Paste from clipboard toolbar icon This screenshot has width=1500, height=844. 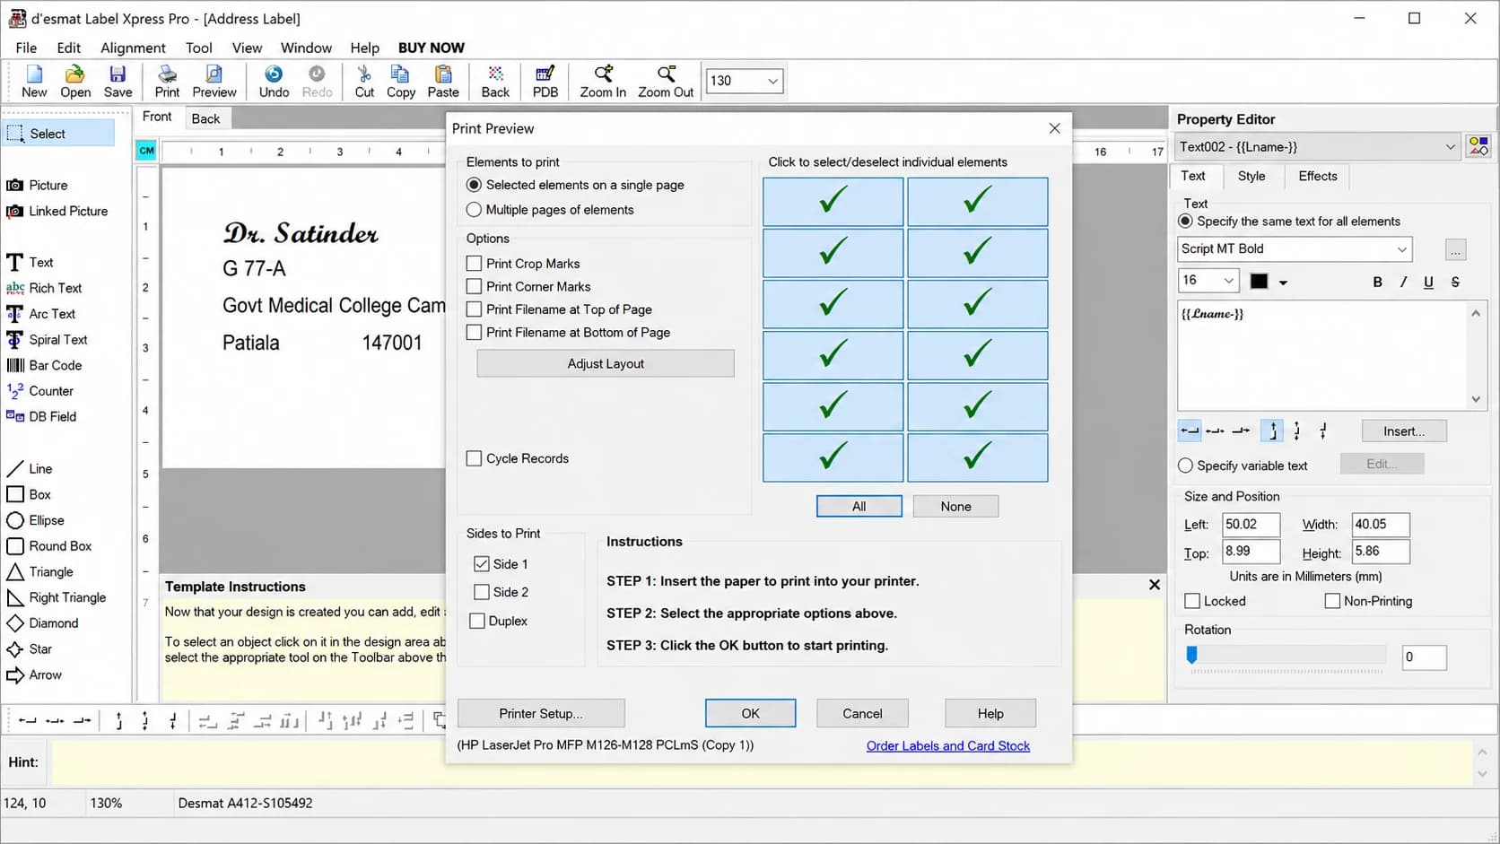tap(443, 81)
